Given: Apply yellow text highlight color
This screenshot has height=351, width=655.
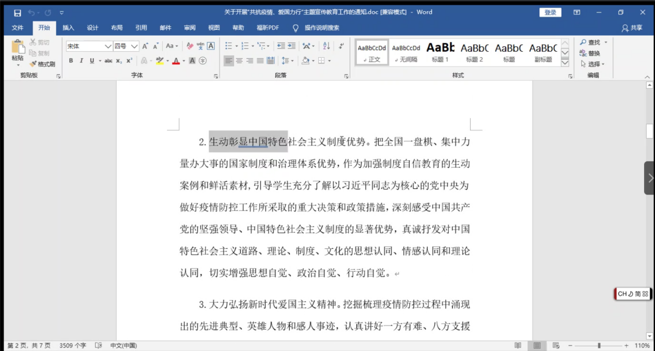Looking at the screenshot, I should [x=160, y=60].
